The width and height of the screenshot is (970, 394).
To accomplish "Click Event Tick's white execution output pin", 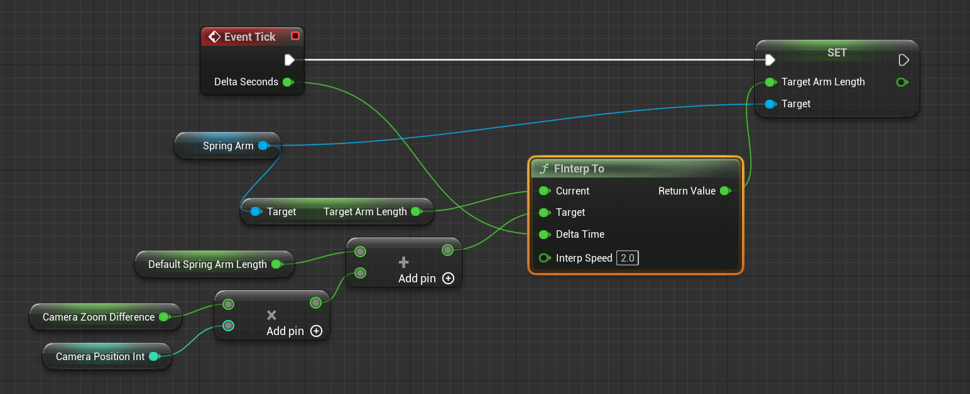I will (x=289, y=60).
